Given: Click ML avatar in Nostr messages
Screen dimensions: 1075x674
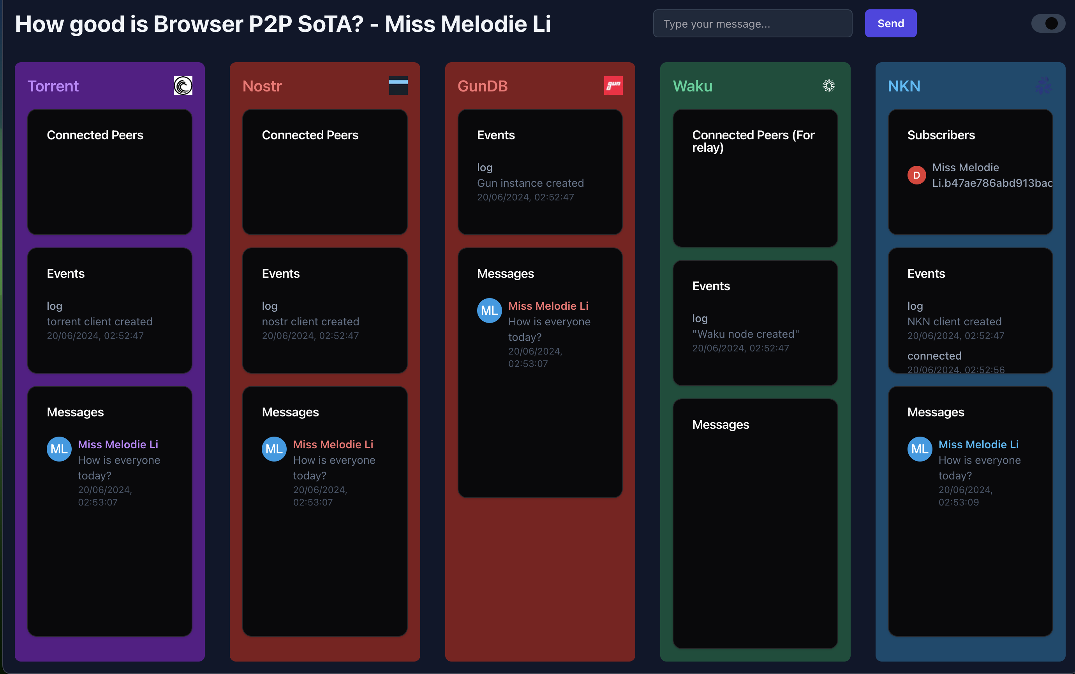Looking at the screenshot, I should (x=274, y=449).
